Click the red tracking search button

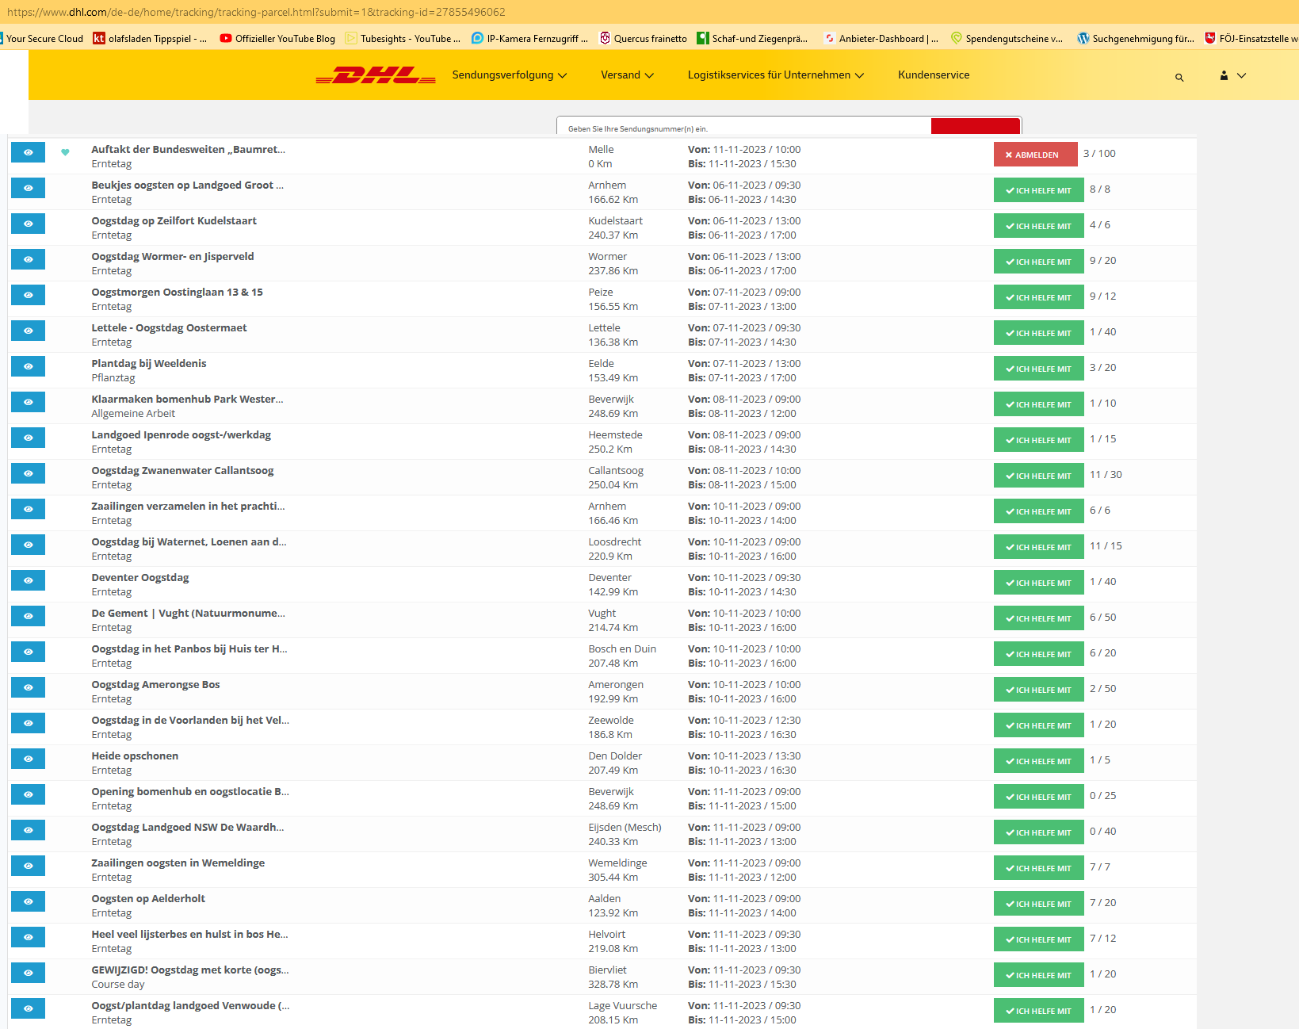(x=975, y=126)
